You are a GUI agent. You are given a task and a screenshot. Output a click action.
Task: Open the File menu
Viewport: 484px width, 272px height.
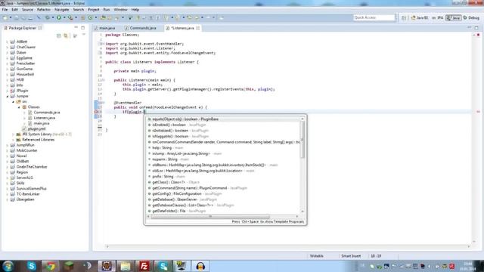click(x=5, y=10)
